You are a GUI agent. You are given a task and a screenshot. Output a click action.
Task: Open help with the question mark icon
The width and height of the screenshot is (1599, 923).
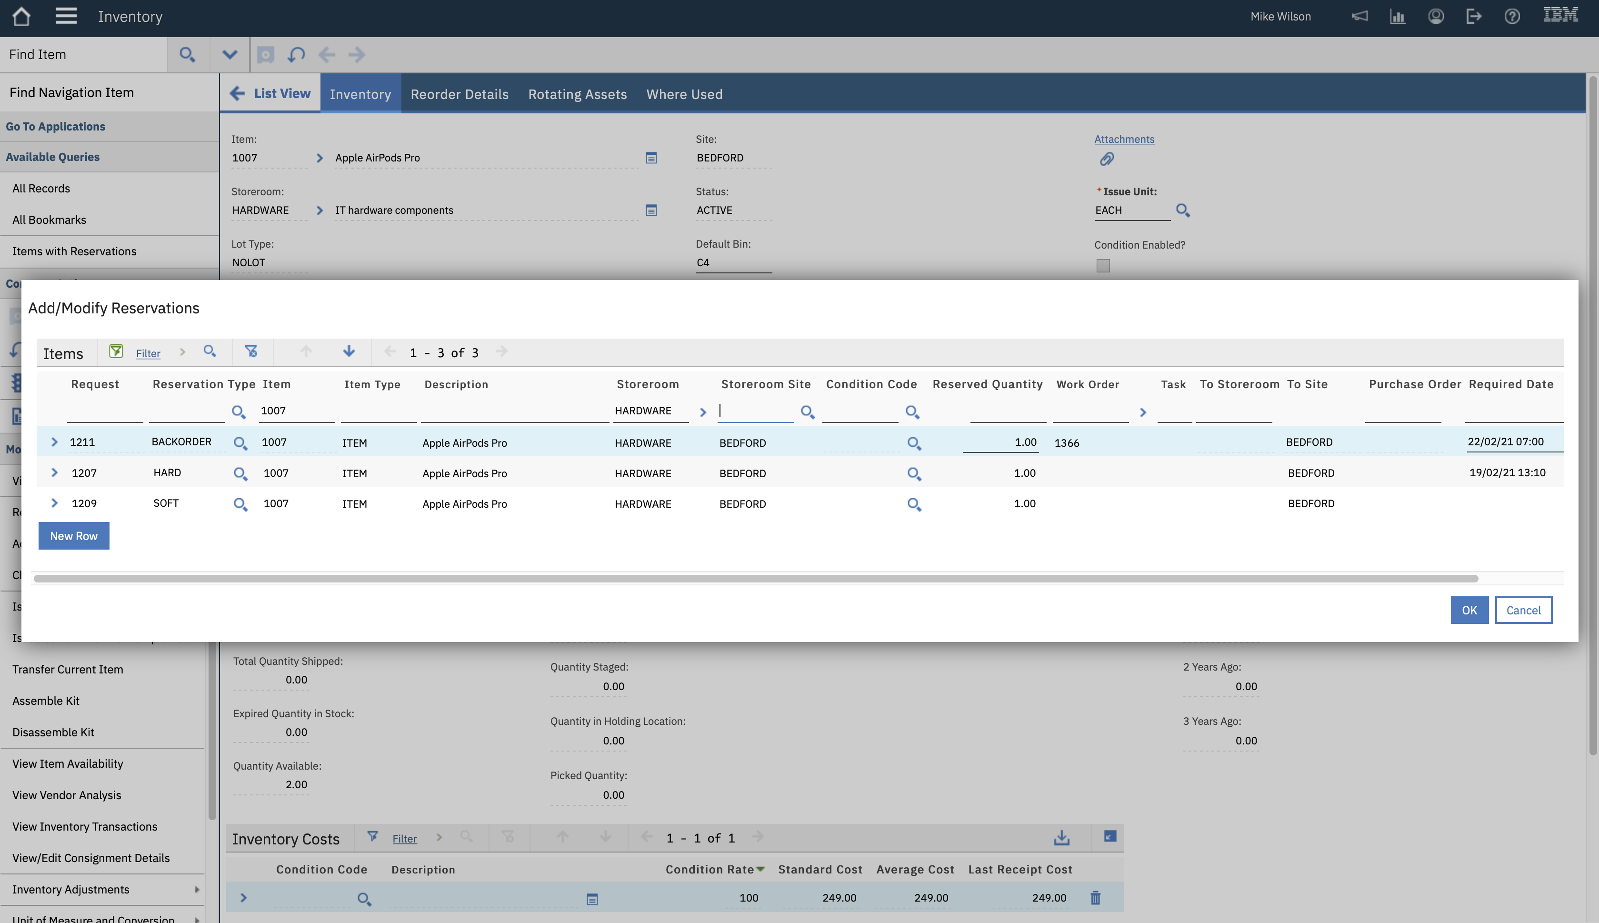pos(1512,17)
